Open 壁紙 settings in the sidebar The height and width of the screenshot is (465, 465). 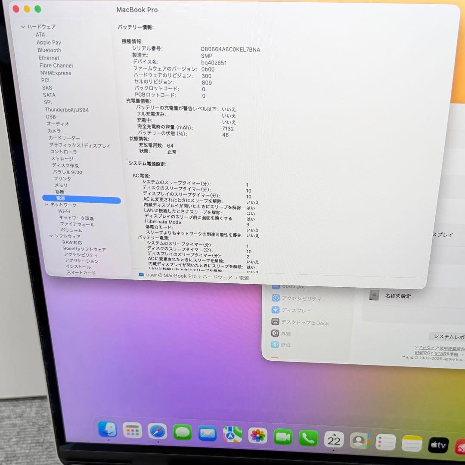[286, 344]
